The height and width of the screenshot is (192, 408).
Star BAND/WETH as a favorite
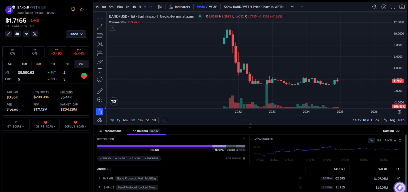tap(82, 9)
